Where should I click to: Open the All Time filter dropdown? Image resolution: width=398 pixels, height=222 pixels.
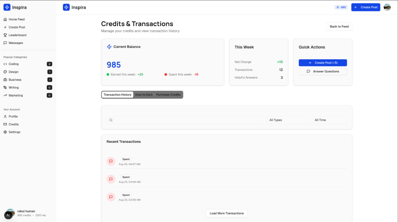click(329, 120)
